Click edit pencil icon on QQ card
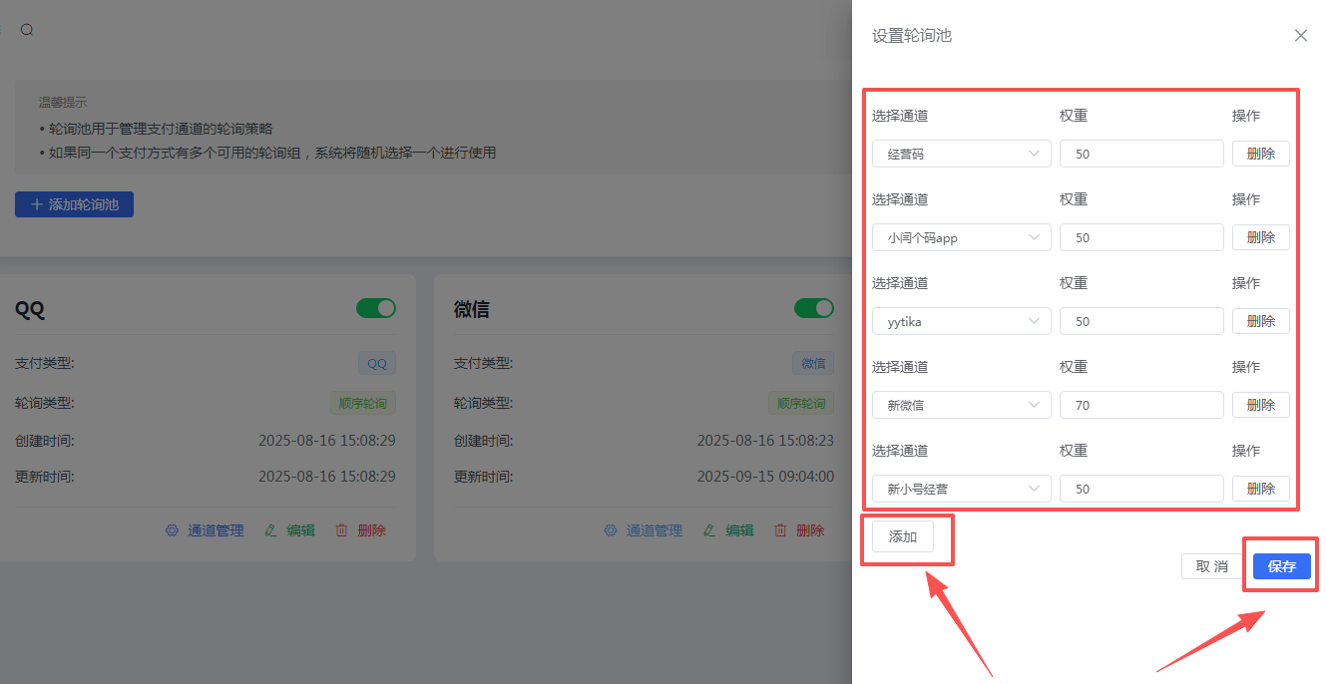This screenshot has height=684, width=1327. (x=270, y=530)
